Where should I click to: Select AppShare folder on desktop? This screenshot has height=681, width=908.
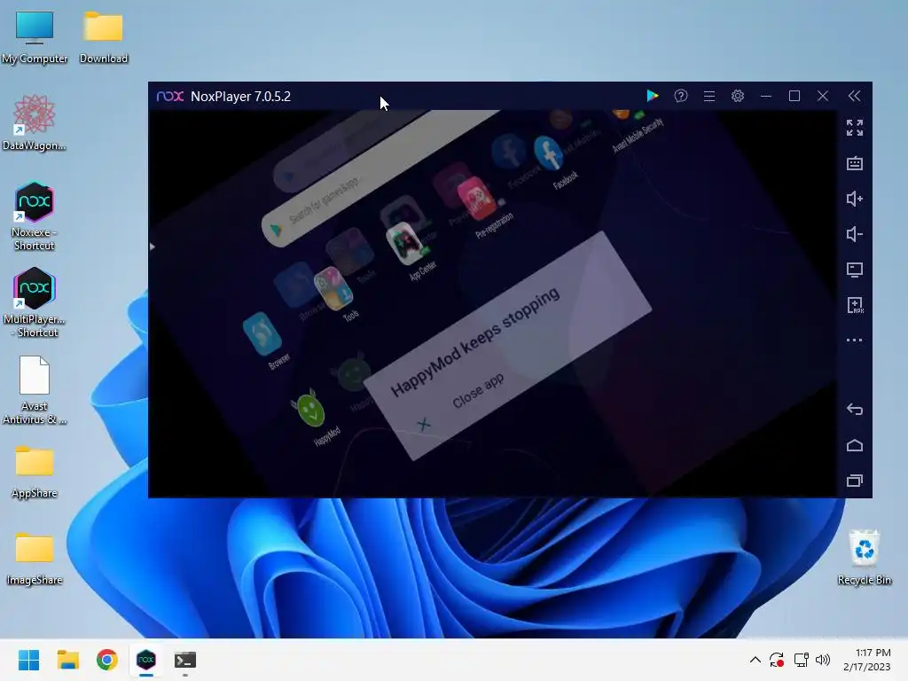[x=35, y=472]
